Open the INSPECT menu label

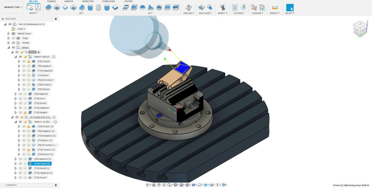pos(275,13)
